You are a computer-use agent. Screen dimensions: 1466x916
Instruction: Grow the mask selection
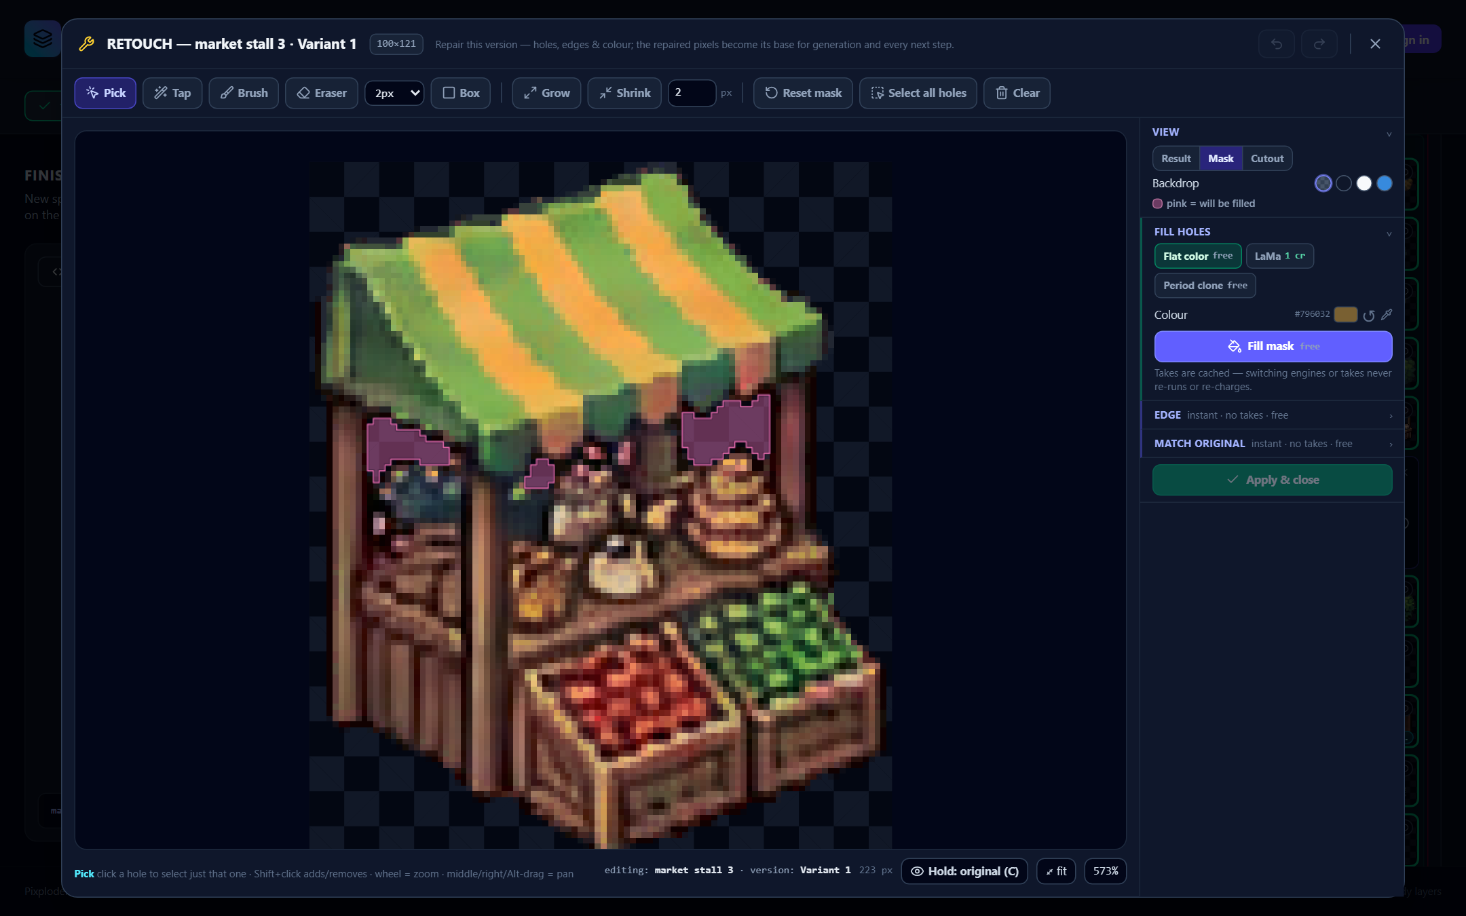coord(546,93)
